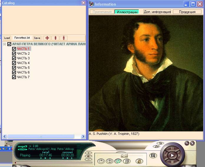Click the four-arrow expand-all icon in Catalog toolbar

(x=47, y=38)
